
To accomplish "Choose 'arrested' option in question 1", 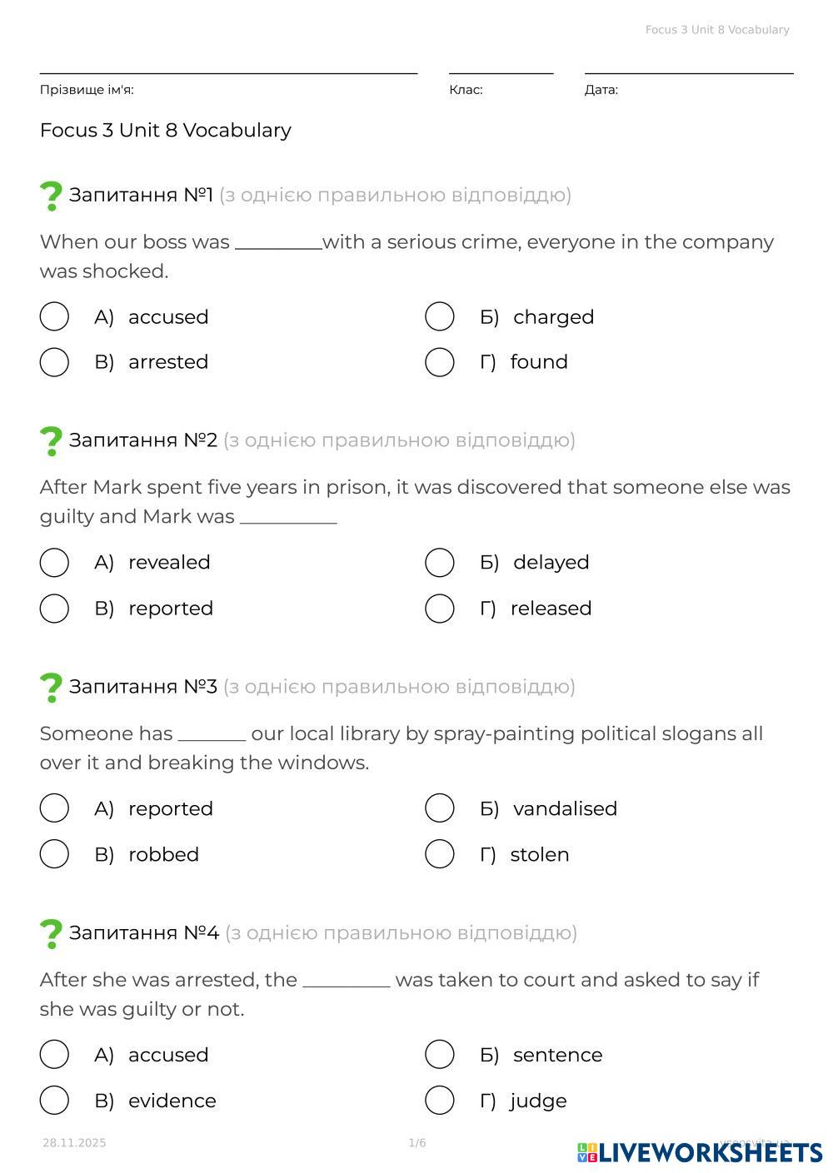I will click(54, 362).
